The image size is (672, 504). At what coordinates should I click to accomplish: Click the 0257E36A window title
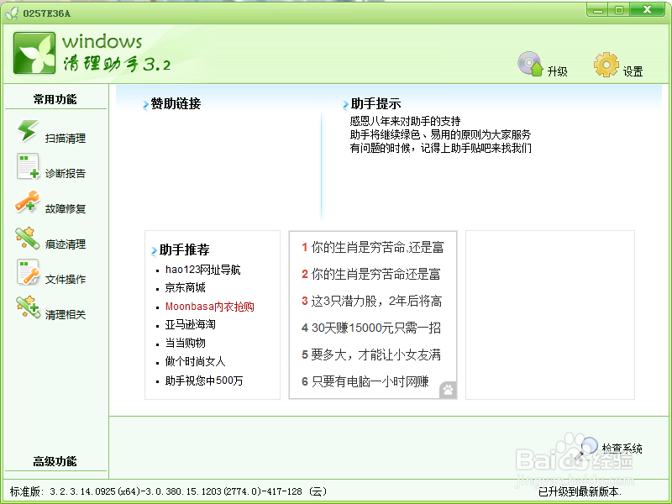[47, 13]
